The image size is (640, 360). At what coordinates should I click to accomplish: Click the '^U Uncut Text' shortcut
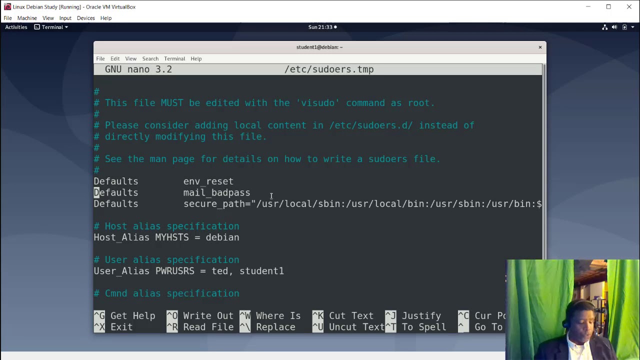[x=348, y=327]
